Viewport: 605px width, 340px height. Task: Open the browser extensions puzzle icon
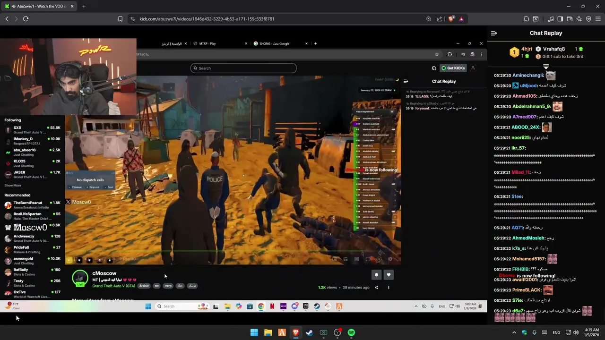coord(526,19)
